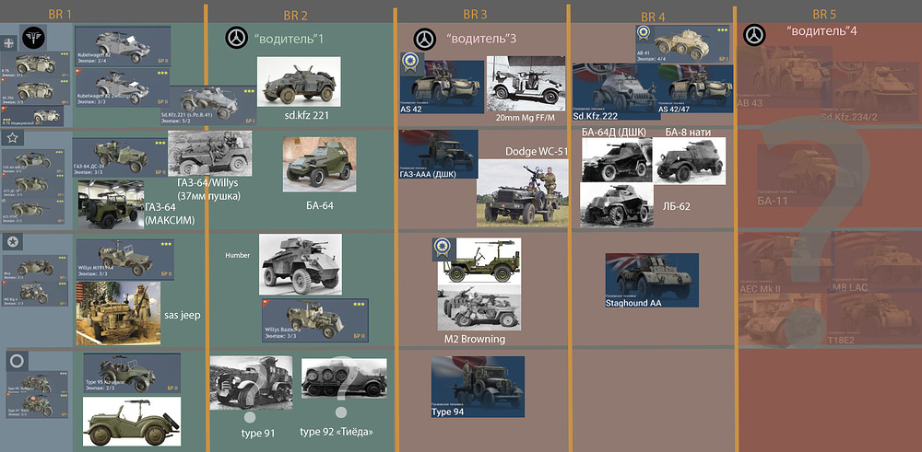Select the R 75 motorcycle card
The width and height of the screenshot is (922, 452).
pos(36,64)
